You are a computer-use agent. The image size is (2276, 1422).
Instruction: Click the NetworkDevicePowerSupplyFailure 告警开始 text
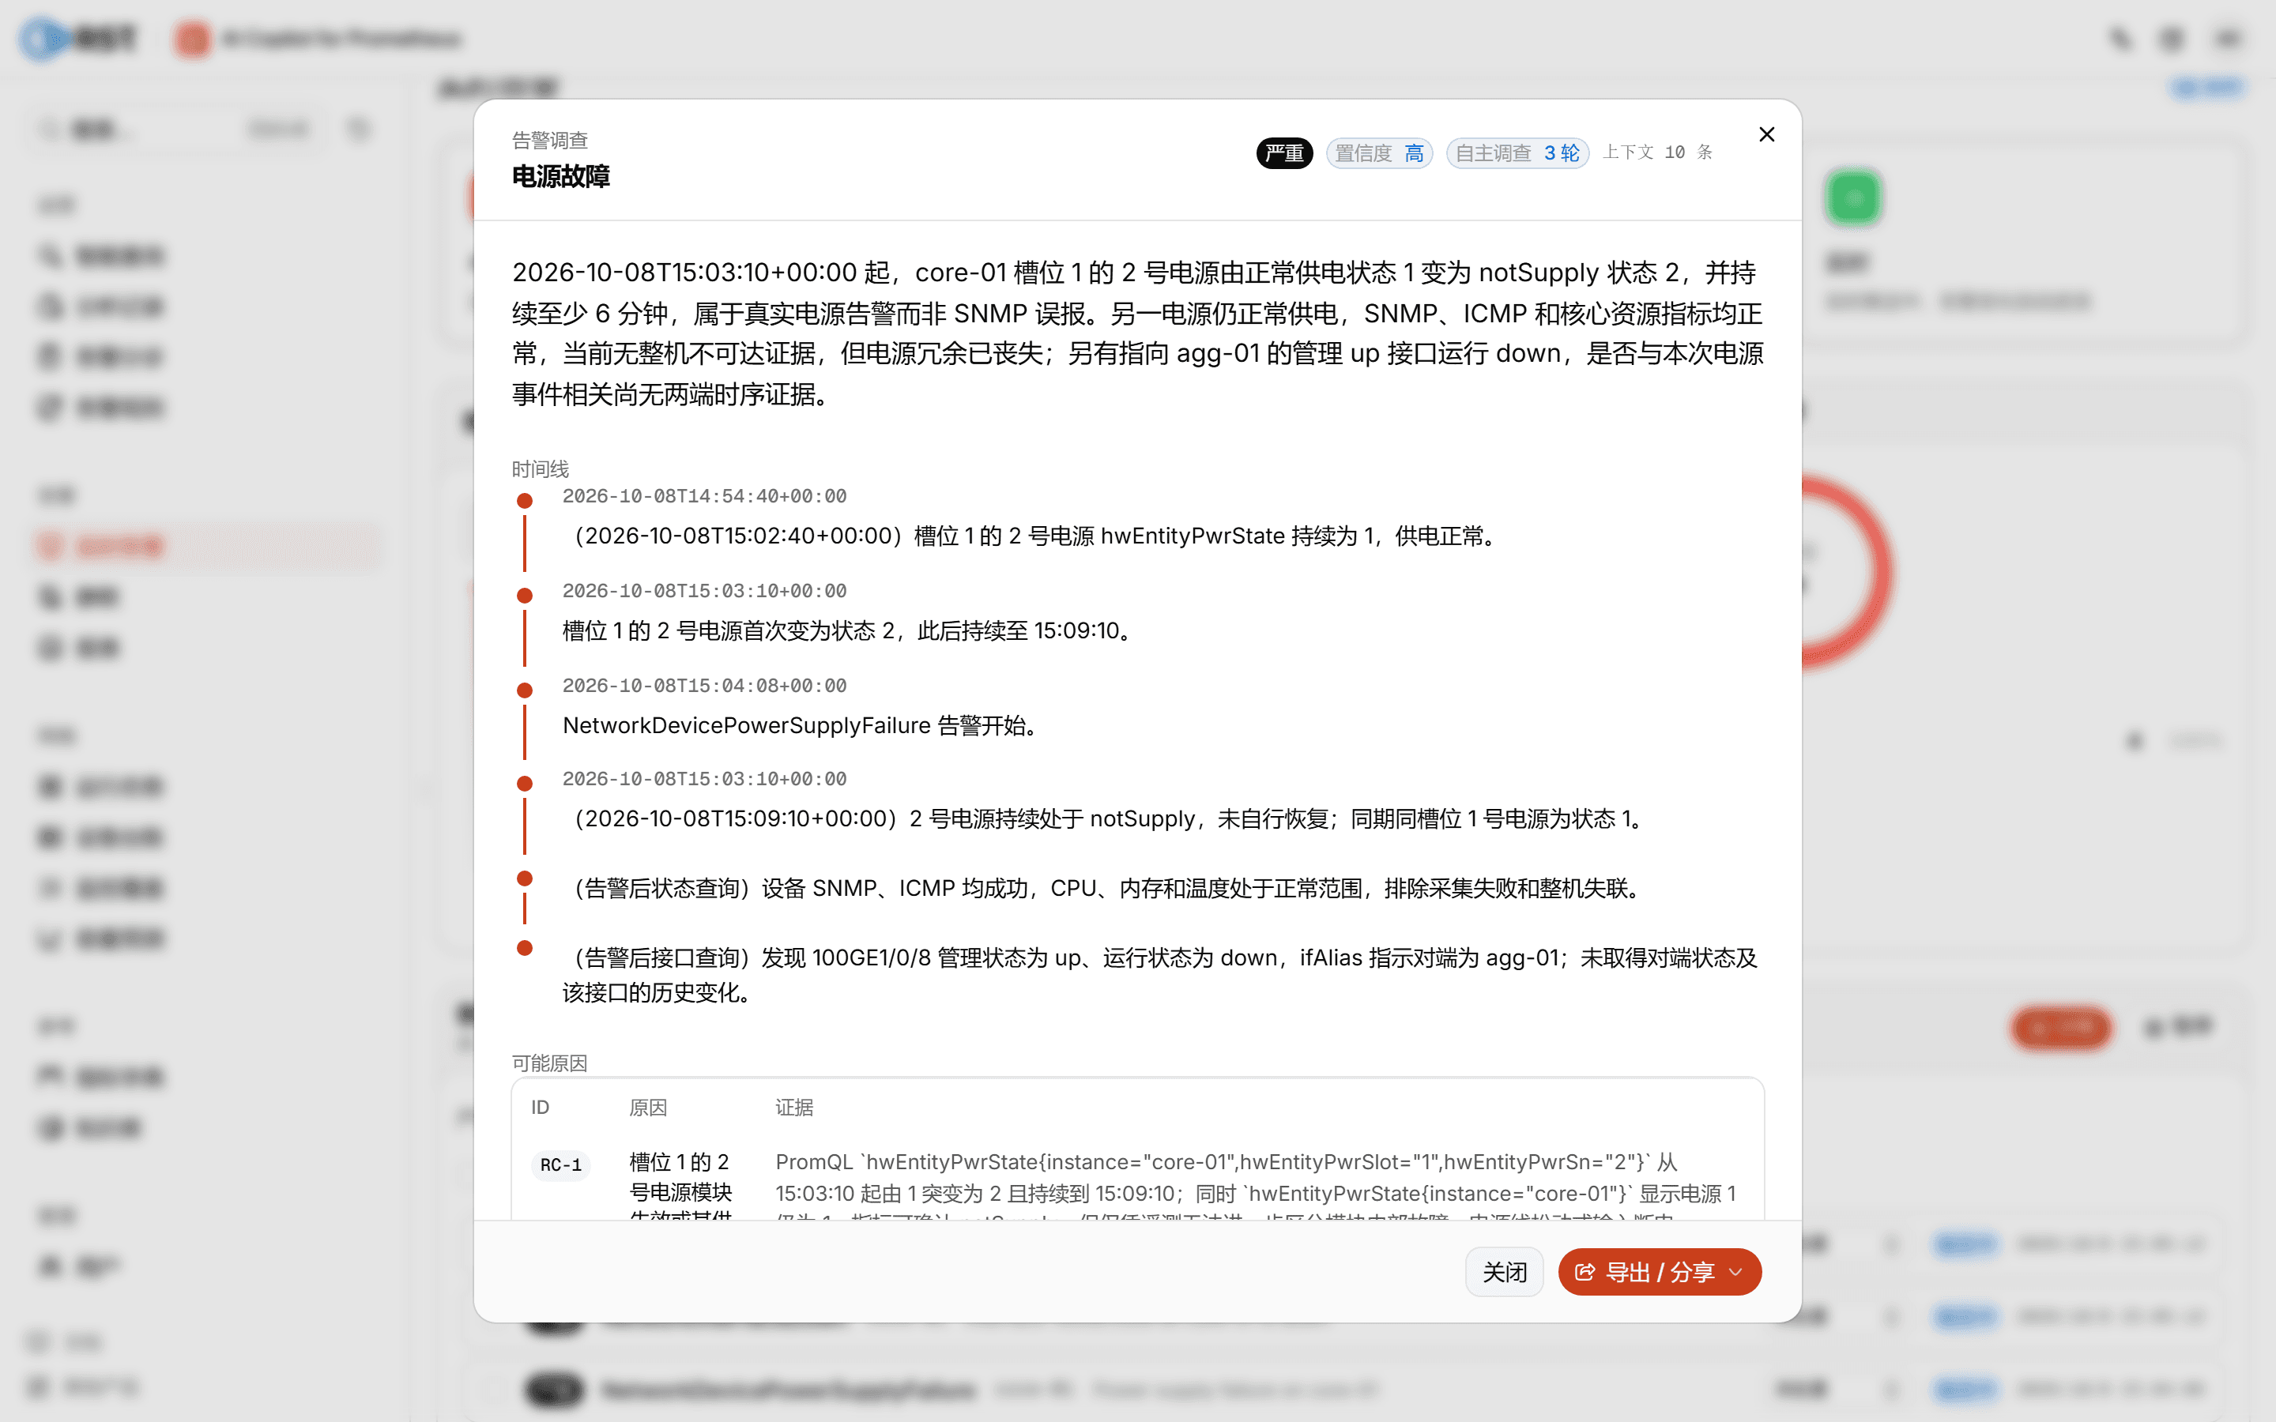(801, 725)
